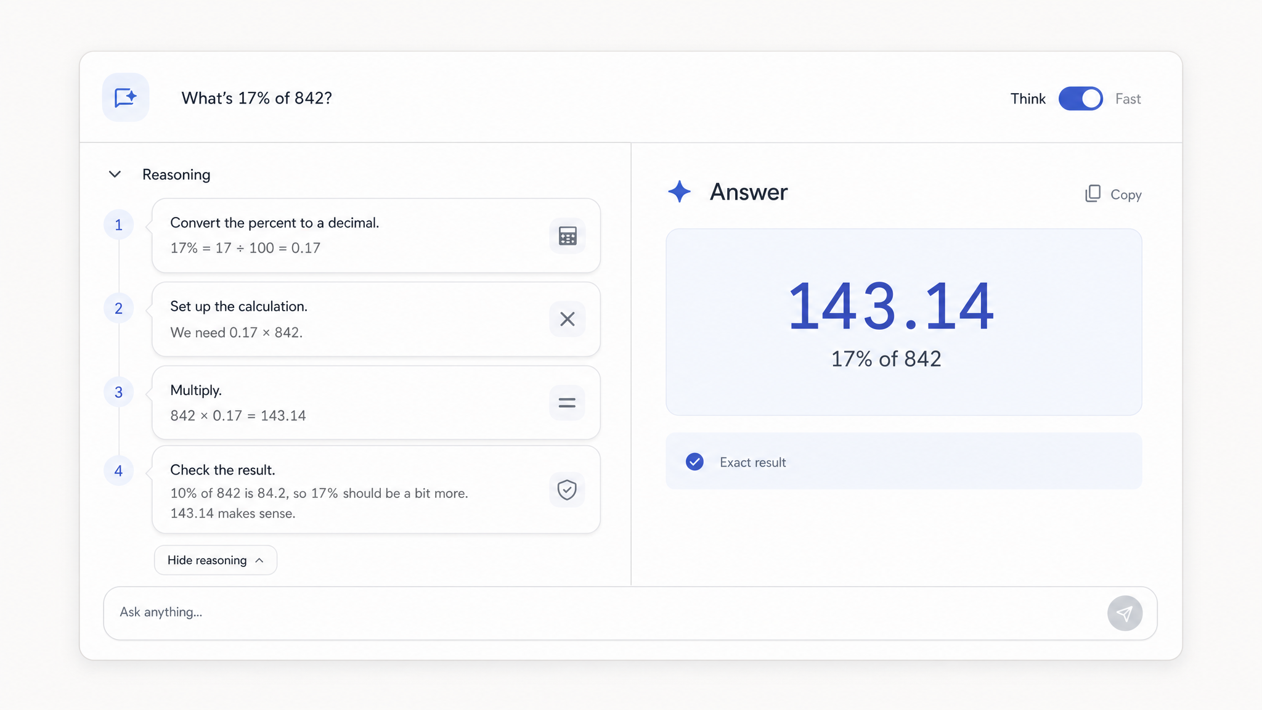Select reasoning step number 3 badge
This screenshot has width=1262, height=710.
coord(118,392)
